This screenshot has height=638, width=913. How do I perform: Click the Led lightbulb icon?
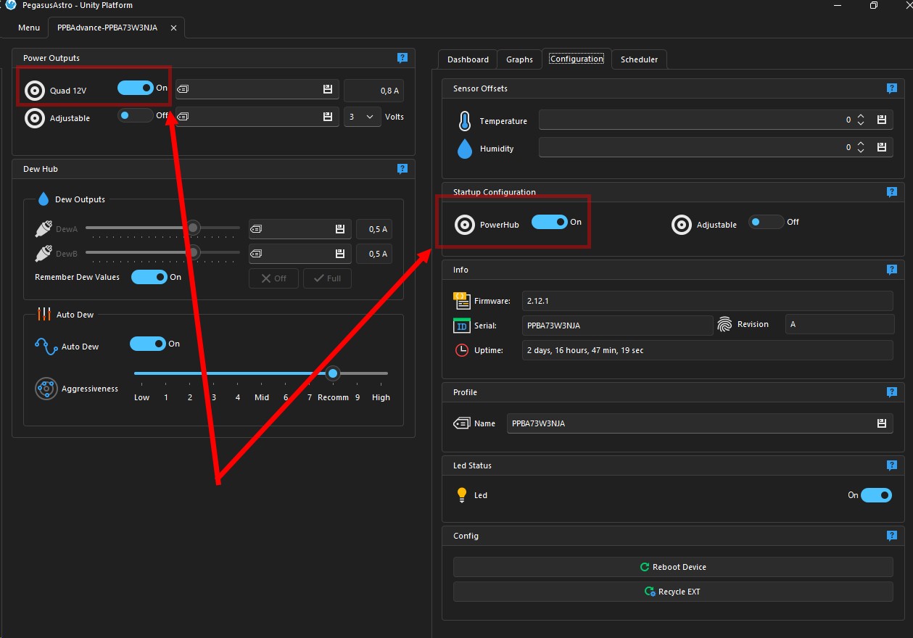462,495
